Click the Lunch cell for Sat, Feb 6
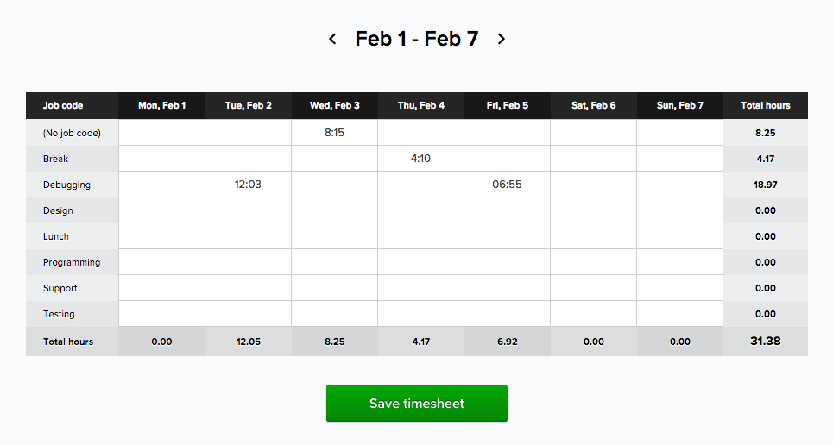833x445 pixels. point(593,236)
